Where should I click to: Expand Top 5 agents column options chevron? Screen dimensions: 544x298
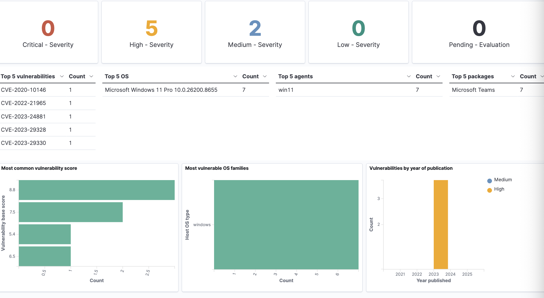point(409,76)
